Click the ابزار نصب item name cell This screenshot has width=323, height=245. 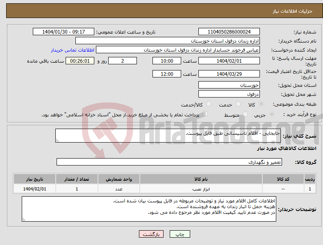(201, 189)
